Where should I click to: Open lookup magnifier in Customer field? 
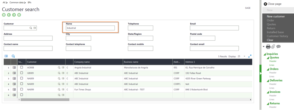click(31, 28)
